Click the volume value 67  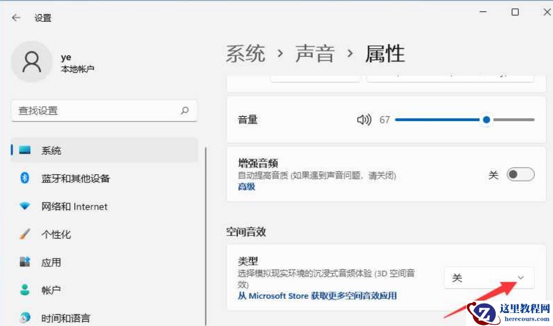(x=384, y=120)
